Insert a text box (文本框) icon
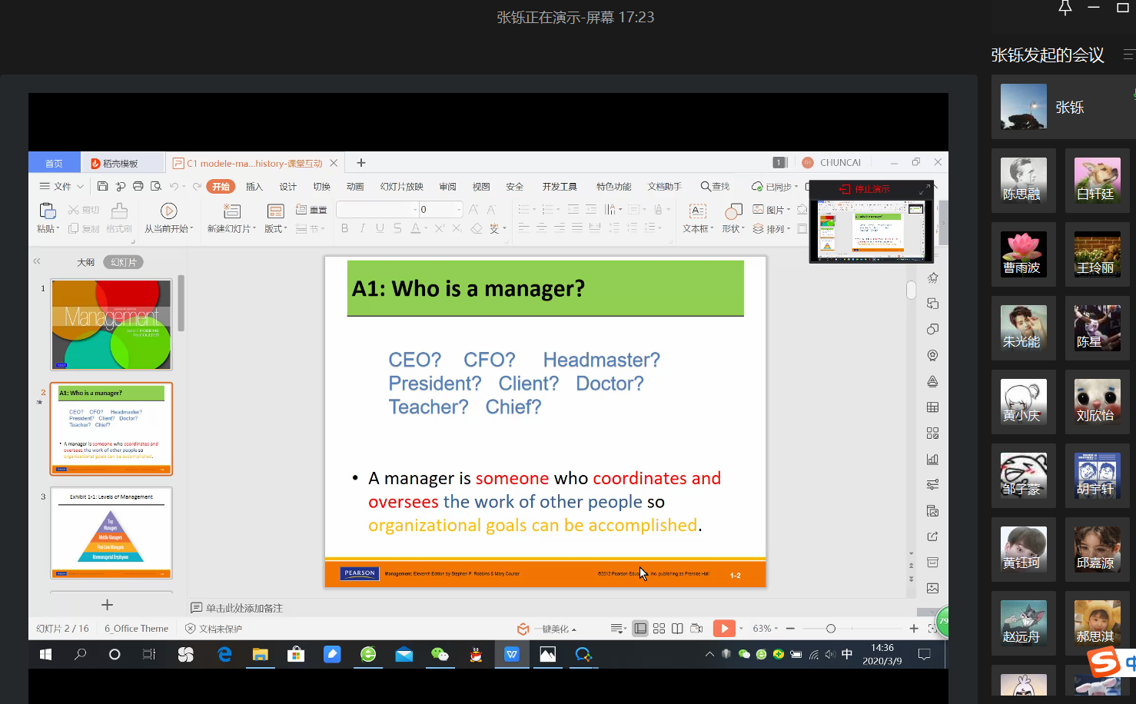 tap(698, 211)
